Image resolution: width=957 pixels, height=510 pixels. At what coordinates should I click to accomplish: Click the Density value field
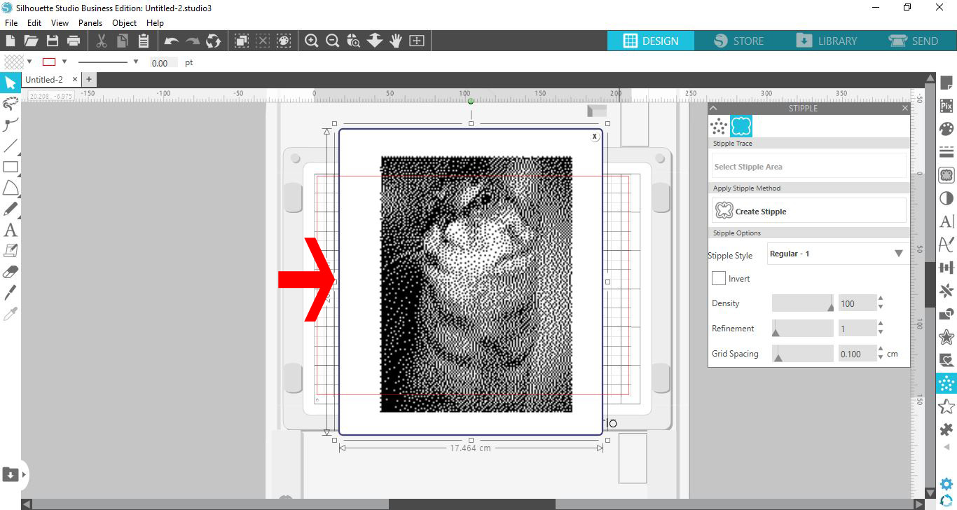coord(857,303)
